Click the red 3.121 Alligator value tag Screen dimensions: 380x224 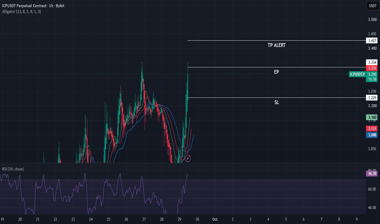pos(372,129)
